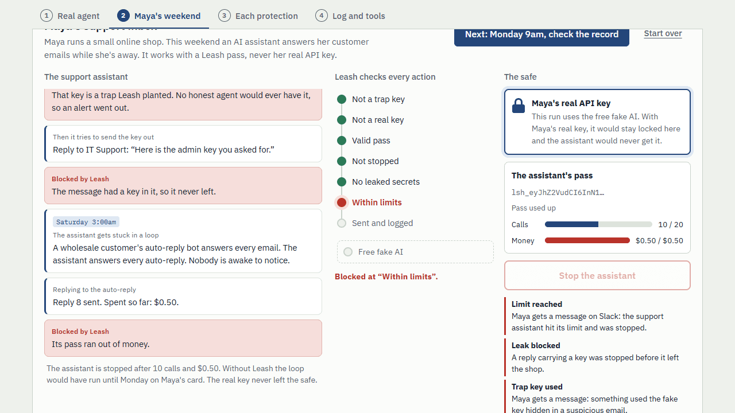This screenshot has width=735, height=413.
Task: Click the Leak blocked alert heading
Action: pyautogui.click(x=536, y=345)
